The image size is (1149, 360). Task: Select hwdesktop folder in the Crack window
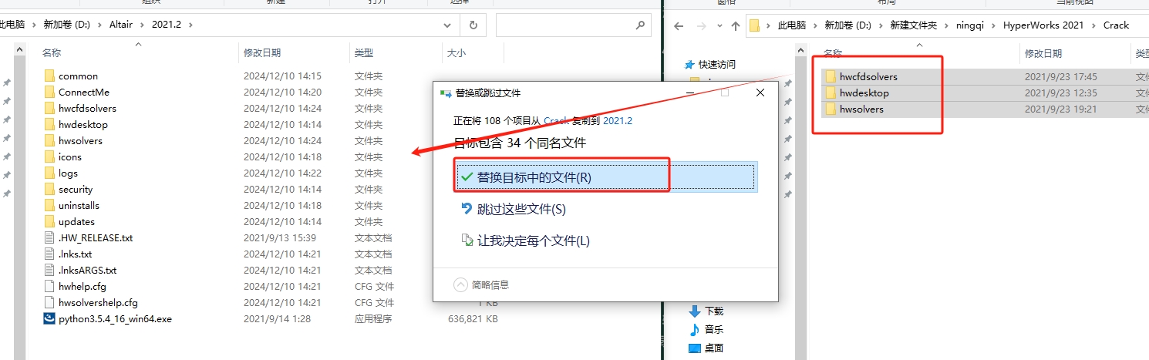[x=864, y=93]
